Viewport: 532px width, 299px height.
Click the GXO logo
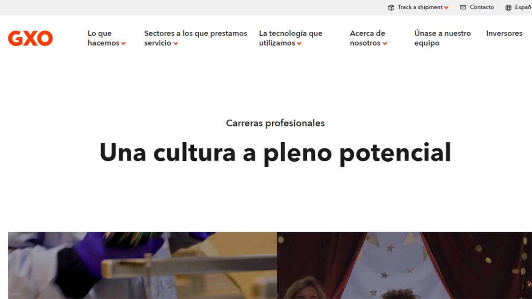(x=30, y=39)
